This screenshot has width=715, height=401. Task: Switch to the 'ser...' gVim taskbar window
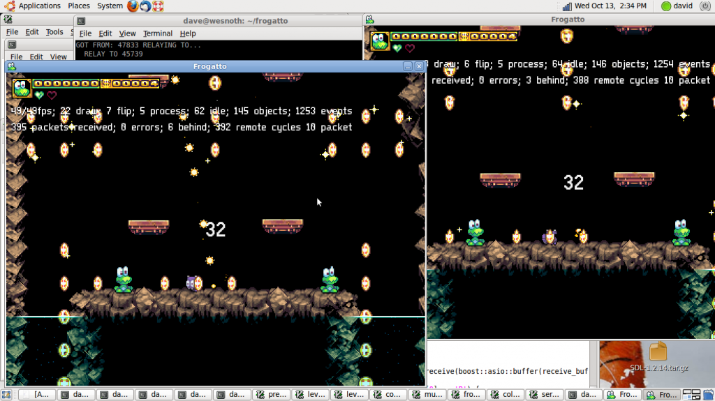(544, 395)
